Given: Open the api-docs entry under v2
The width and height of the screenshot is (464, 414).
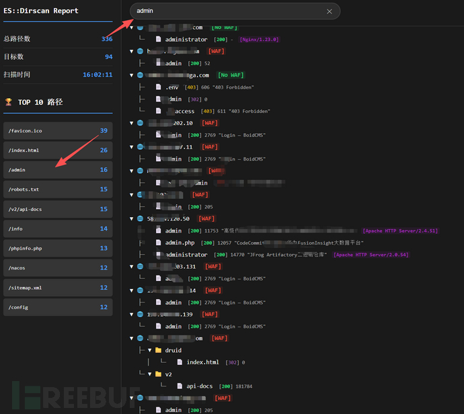Looking at the screenshot, I should (x=200, y=386).
